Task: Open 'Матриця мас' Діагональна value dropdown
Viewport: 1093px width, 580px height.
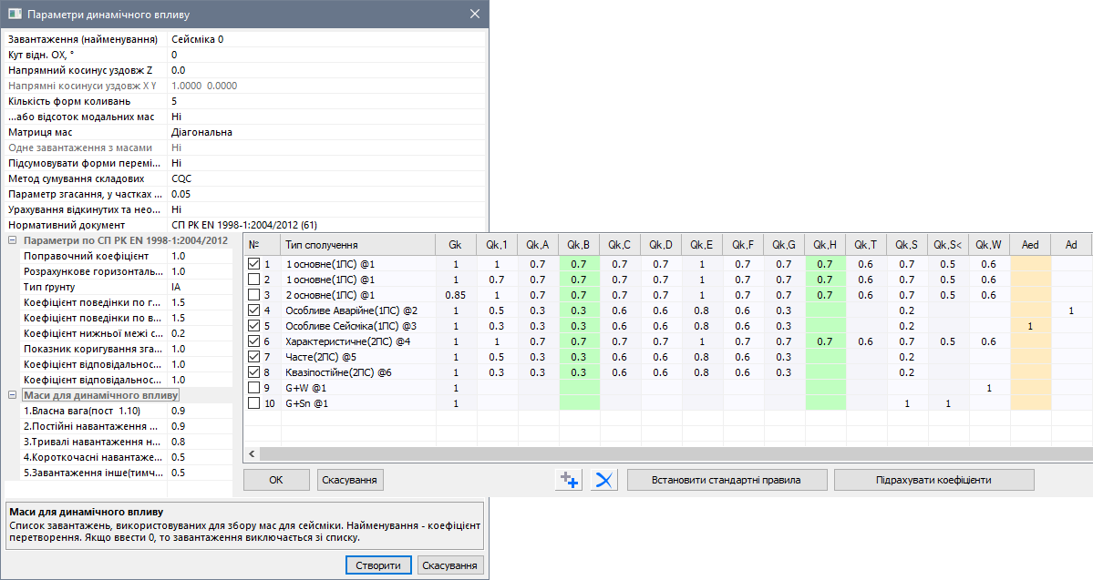Action: pos(326,132)
